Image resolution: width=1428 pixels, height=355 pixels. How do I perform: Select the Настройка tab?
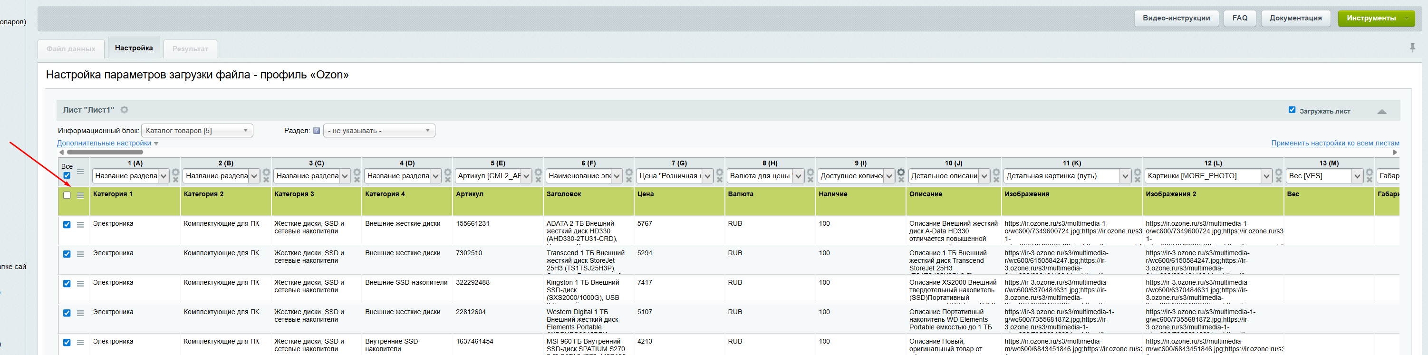(134, 48)
